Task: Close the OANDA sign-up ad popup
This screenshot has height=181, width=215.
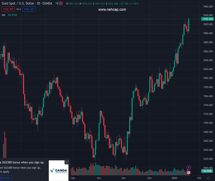Action: pos(67,162)
